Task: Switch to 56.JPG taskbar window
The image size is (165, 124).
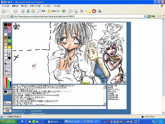Action: point(92,122)
